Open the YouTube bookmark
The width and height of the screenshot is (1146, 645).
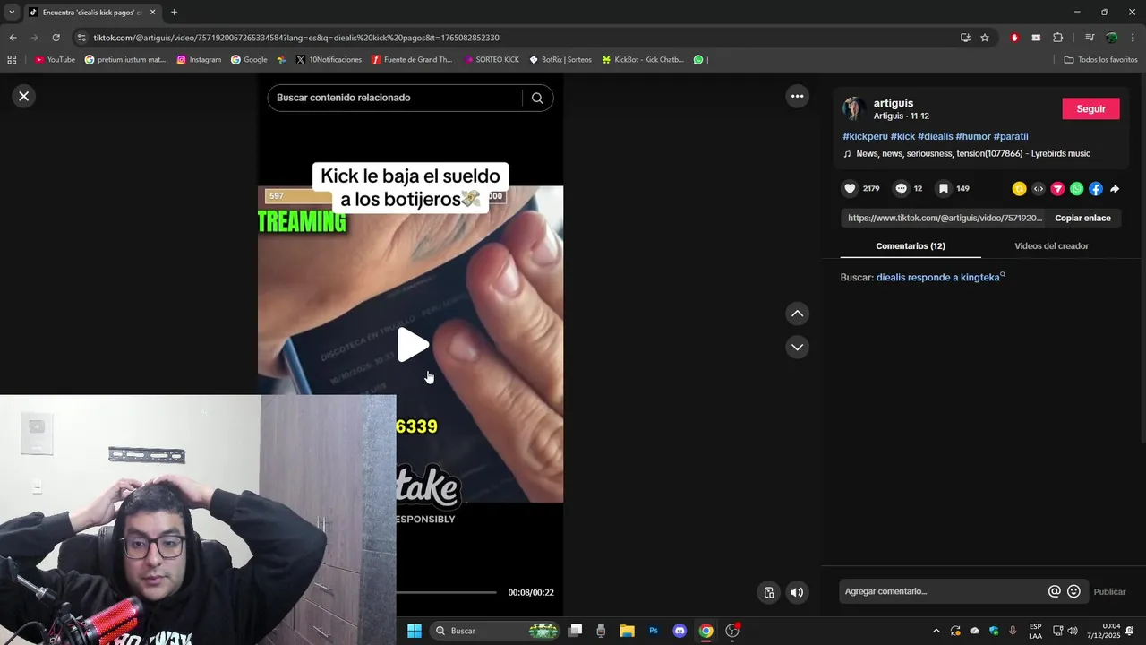55,60
